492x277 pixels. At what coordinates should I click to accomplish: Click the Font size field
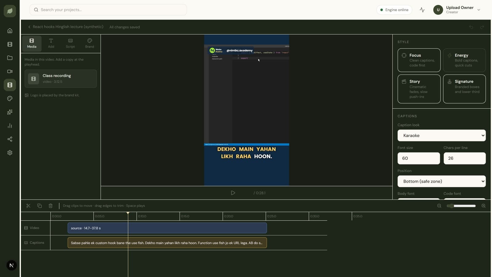pyautogui.click(x=419, y=158)
